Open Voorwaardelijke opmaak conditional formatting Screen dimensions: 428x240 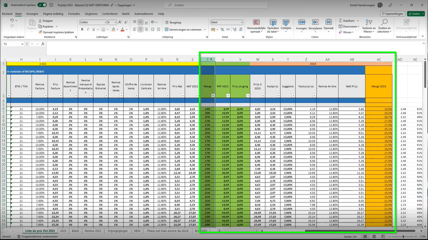coord(256,26)
